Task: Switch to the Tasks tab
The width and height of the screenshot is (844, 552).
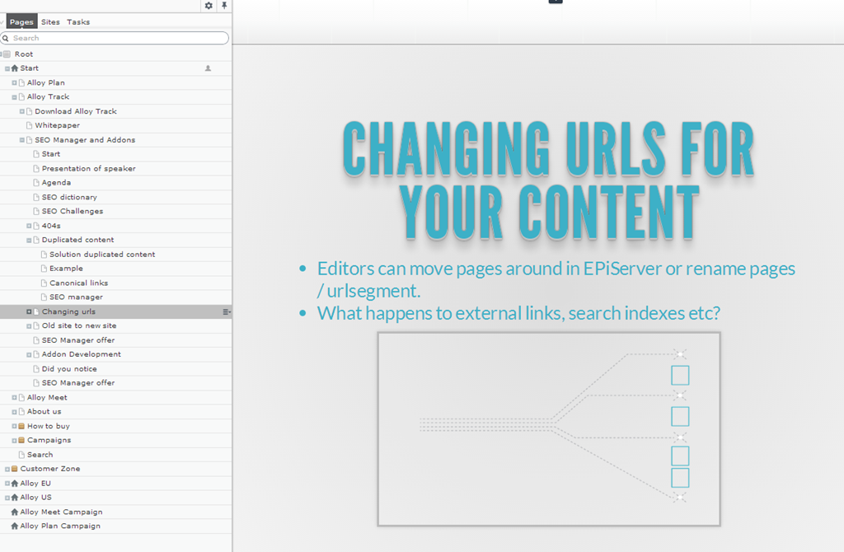Action: (x=78, y=22)
